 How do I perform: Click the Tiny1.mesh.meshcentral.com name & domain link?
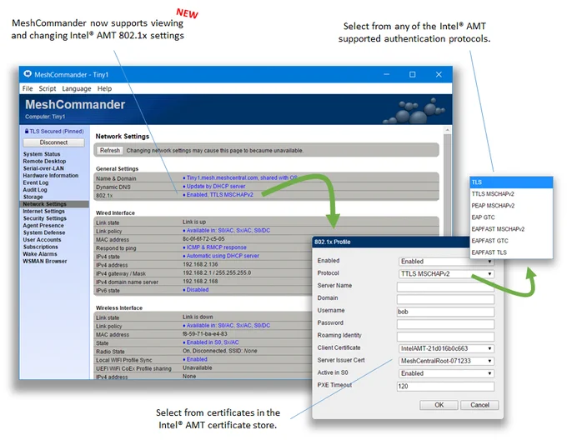[240, 177]
